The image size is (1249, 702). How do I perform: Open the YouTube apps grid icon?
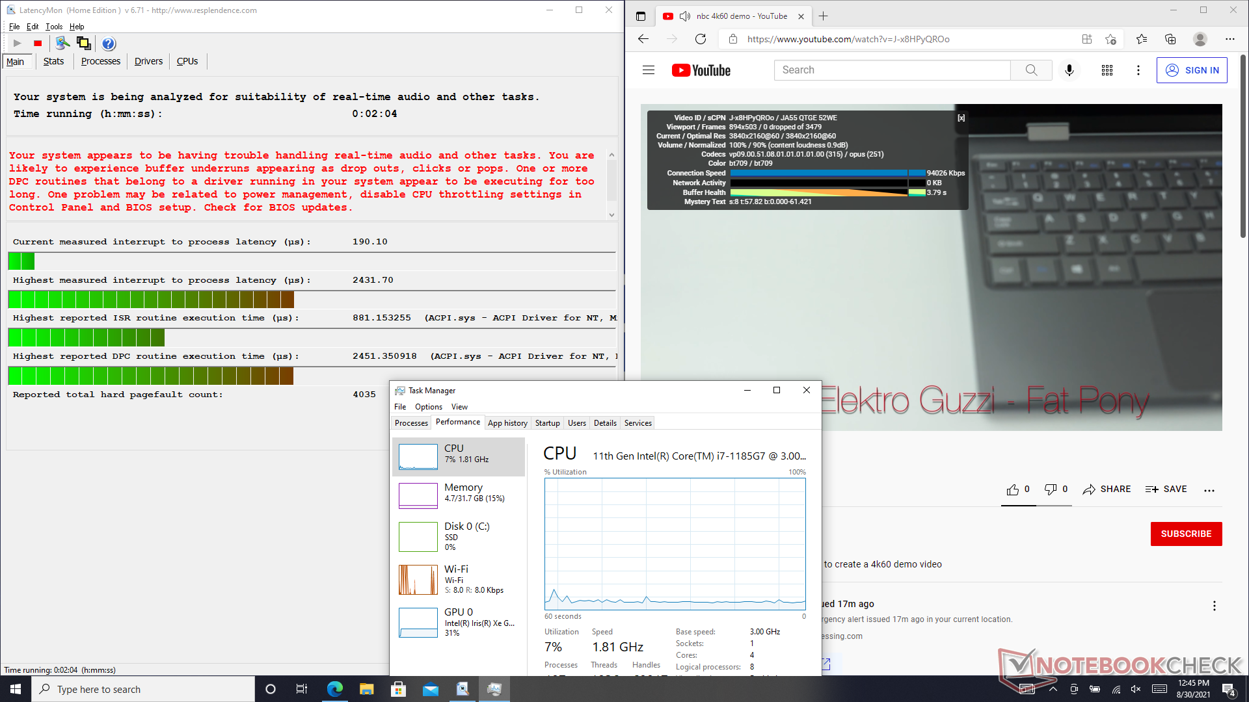tap(1107, 70)
